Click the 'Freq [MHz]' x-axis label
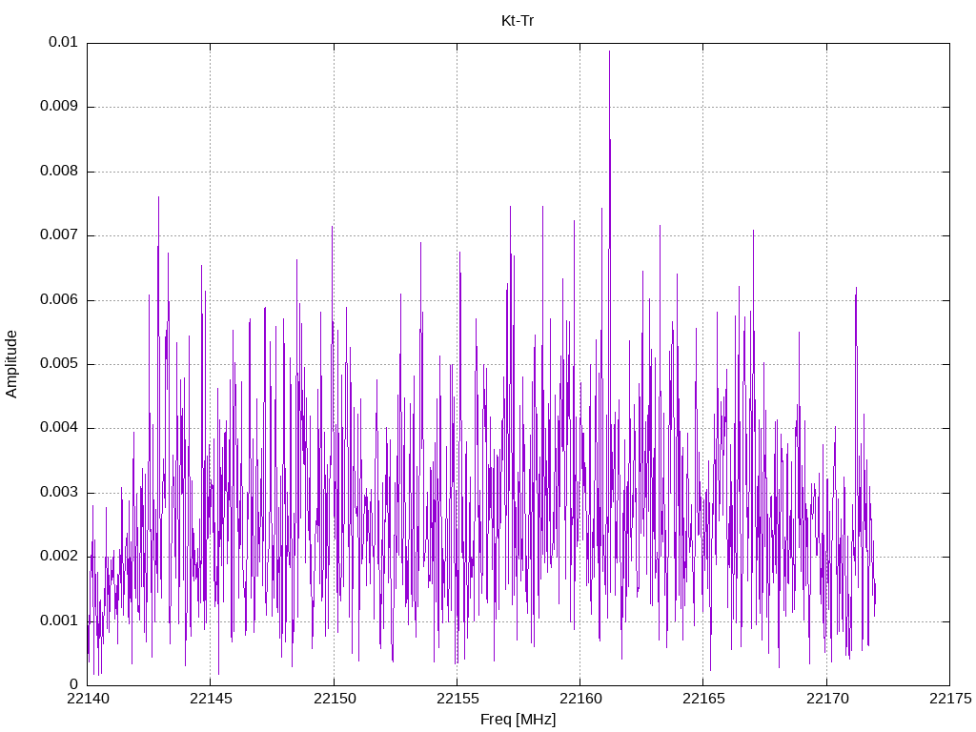The height and width of the screenshot is (732, 976). click(x=518, y=719)
